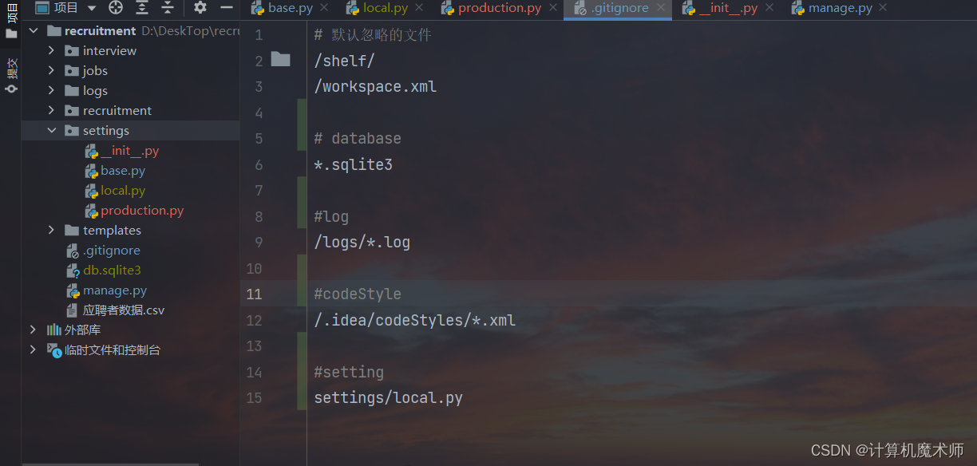Click the '/workspace.xml' line in editor
The width and height of the screenshot is (977, 466).
pyautogui.click(x=375, y=86)
